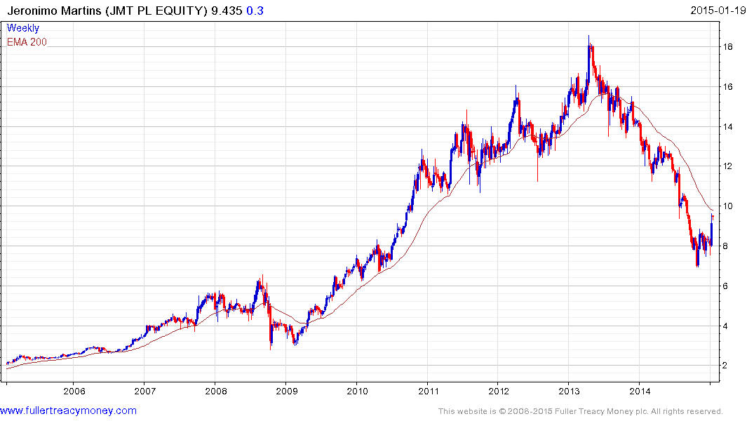Click the 2009 year axis label
754x421 pixels.
click(287, 391)
